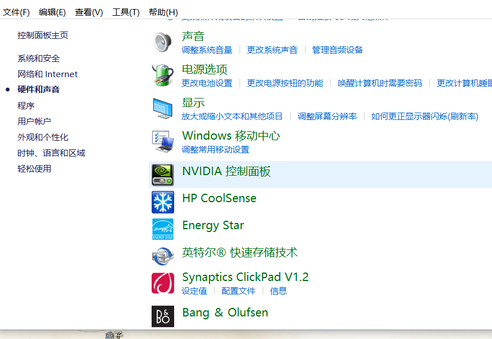Click 设定值 under Synaptics ClickPad
The width and height of the screenshot is (492, 339).
(x=194, y=291)
